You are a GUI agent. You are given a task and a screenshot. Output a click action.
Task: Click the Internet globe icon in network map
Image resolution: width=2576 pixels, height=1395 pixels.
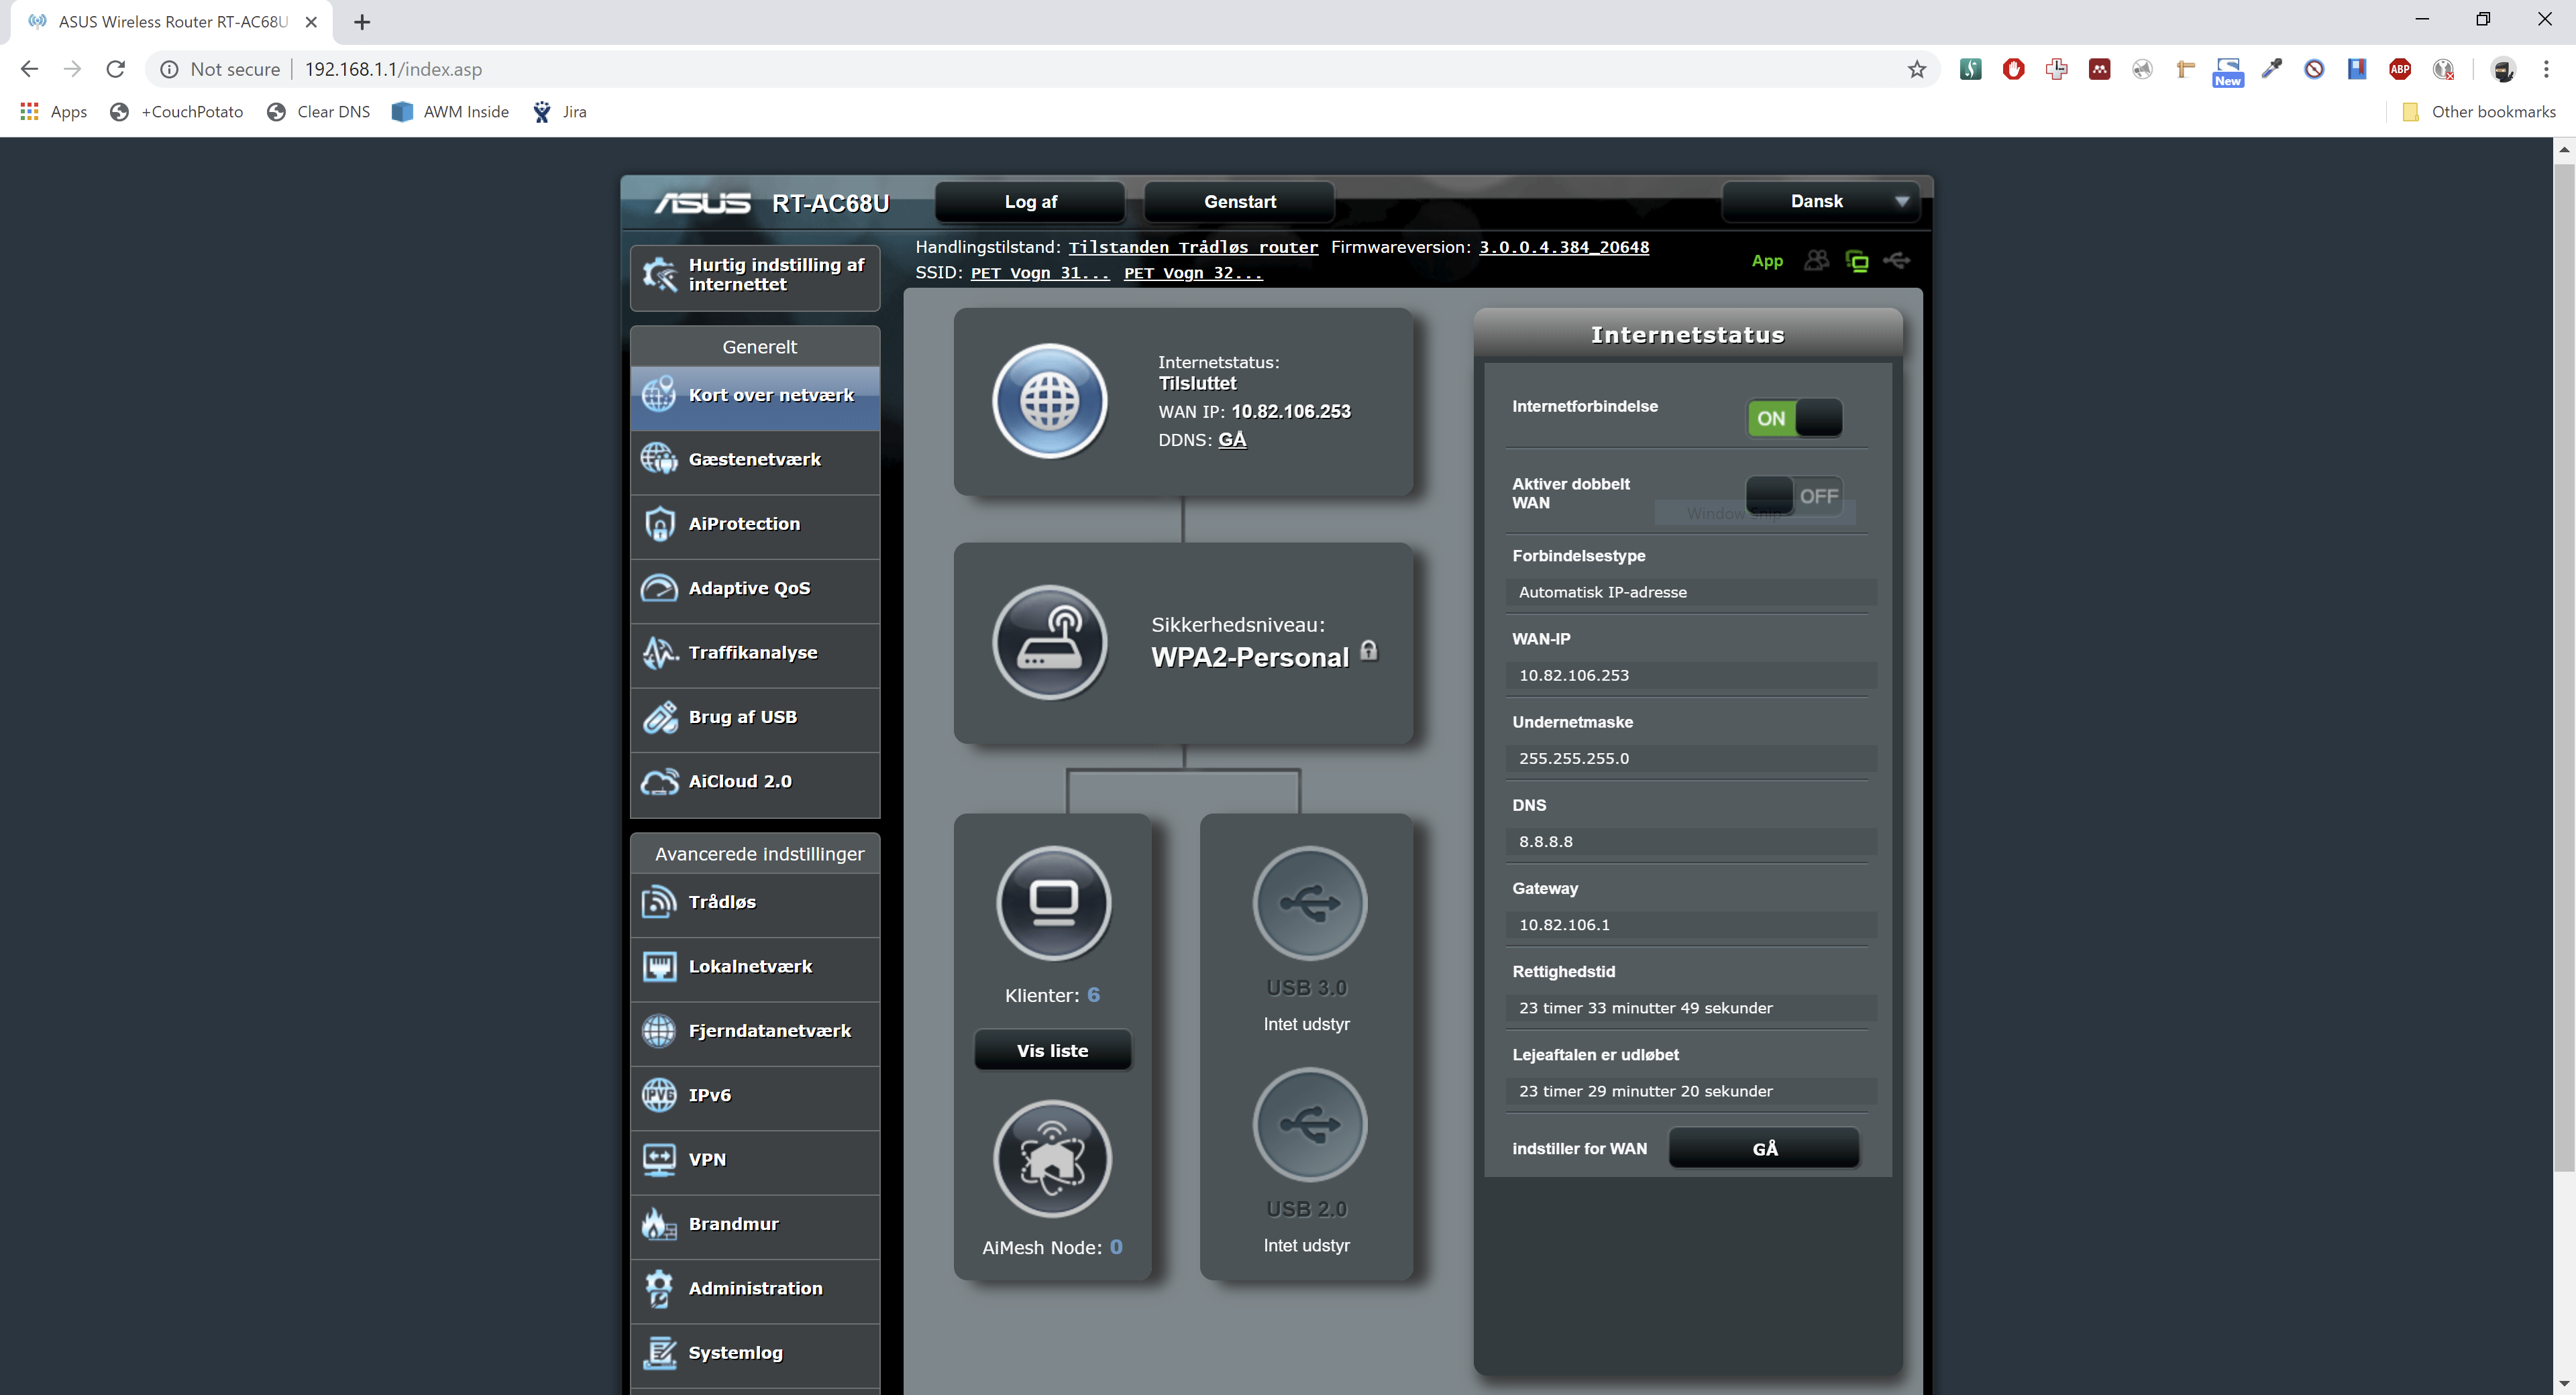[x=1049, y=401]
